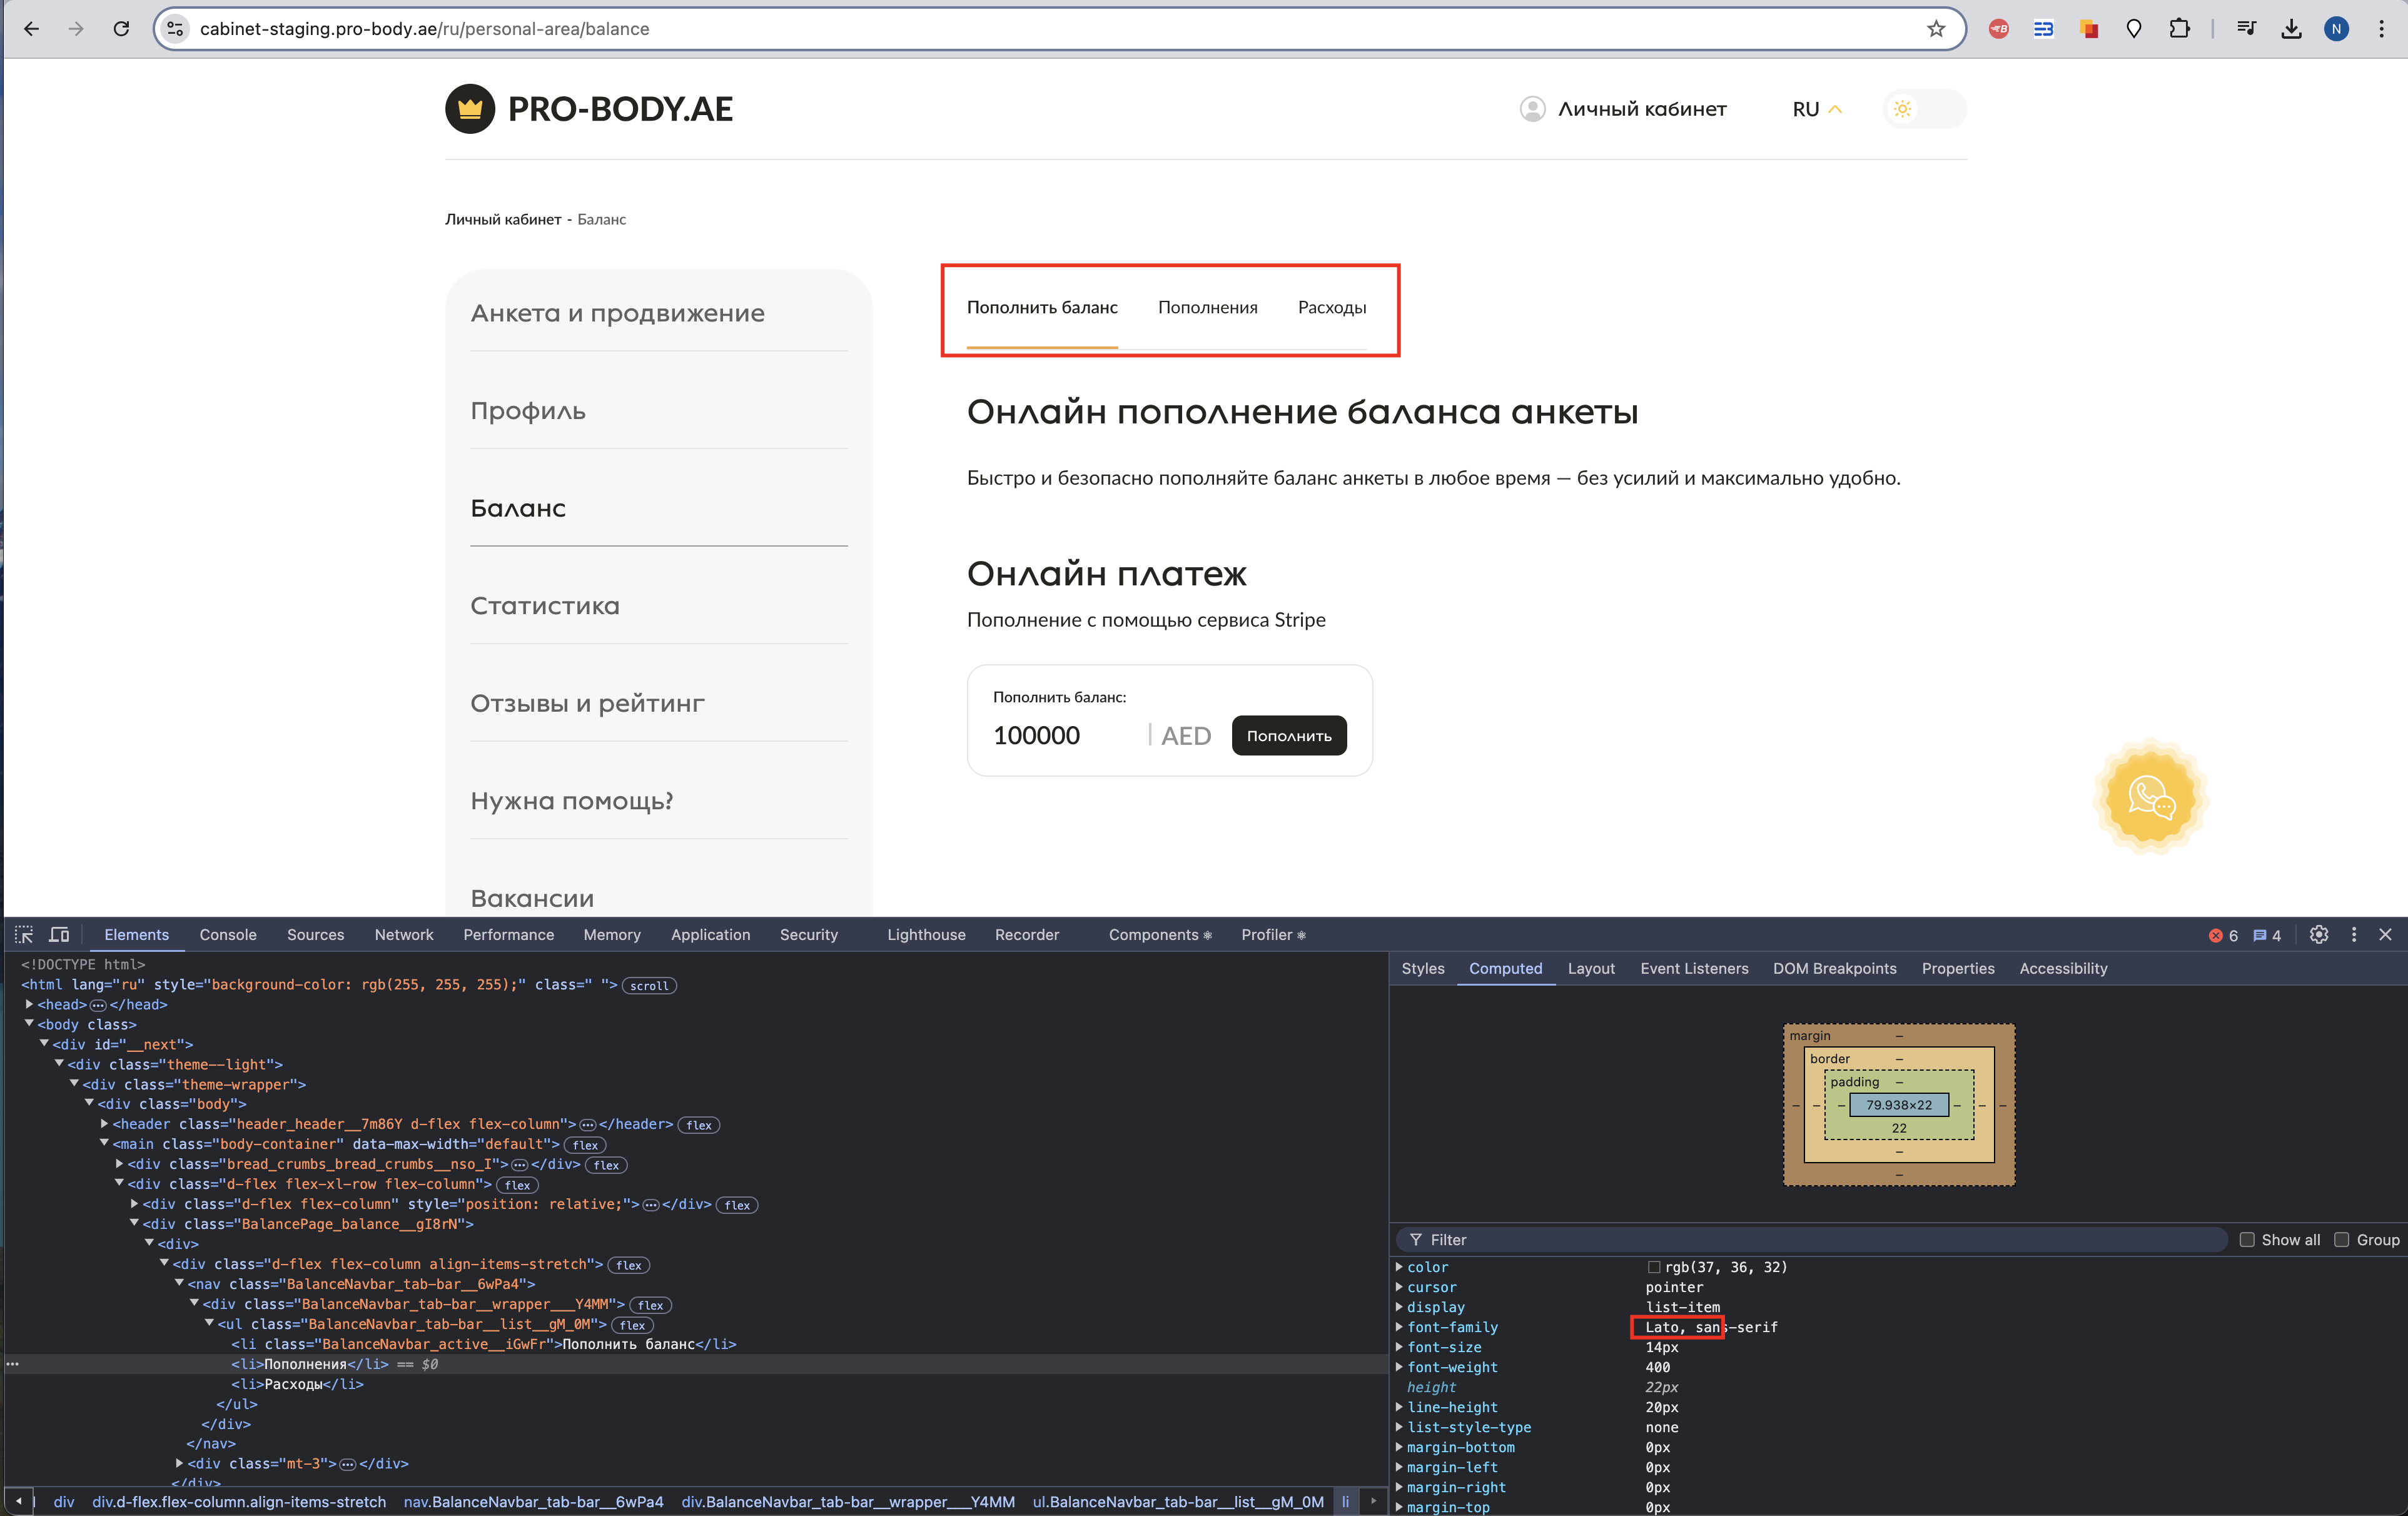Bookmark this page with the star icon
The image size is (2408, 1516).
tap(1936, 29)
